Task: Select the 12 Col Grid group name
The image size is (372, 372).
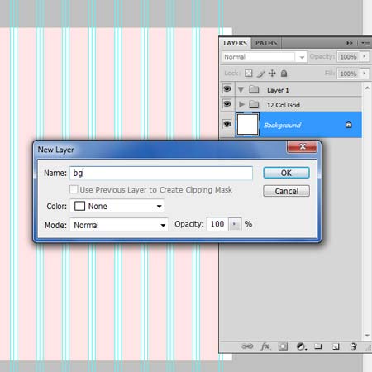Action: click(x=284, y=105)
